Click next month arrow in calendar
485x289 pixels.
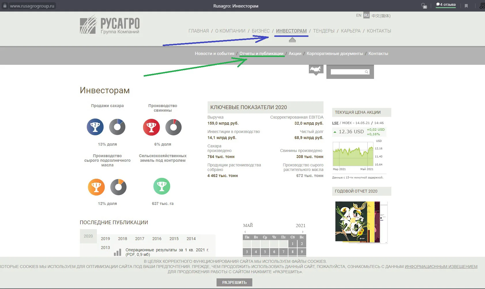click(303, 232)
